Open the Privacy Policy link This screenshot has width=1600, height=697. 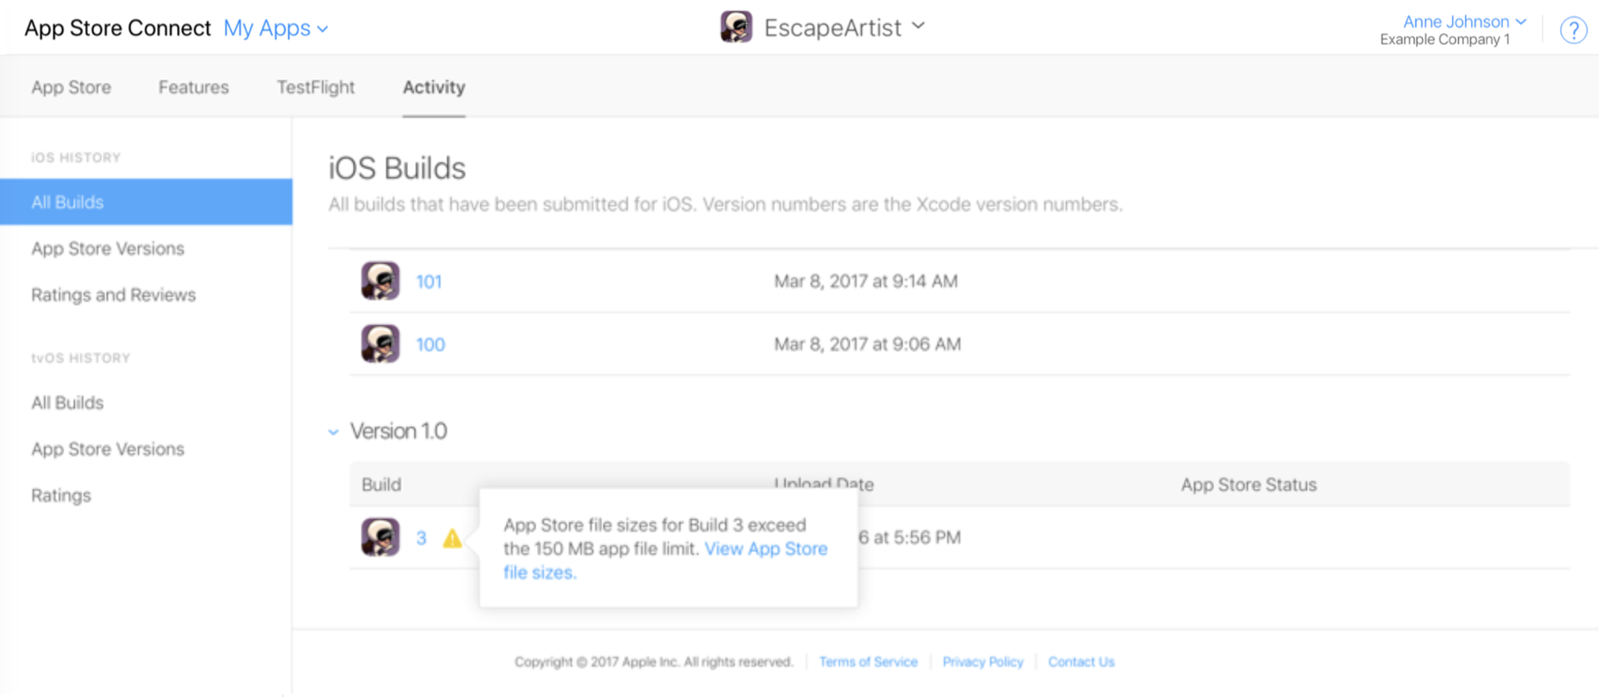click(983, 661)
